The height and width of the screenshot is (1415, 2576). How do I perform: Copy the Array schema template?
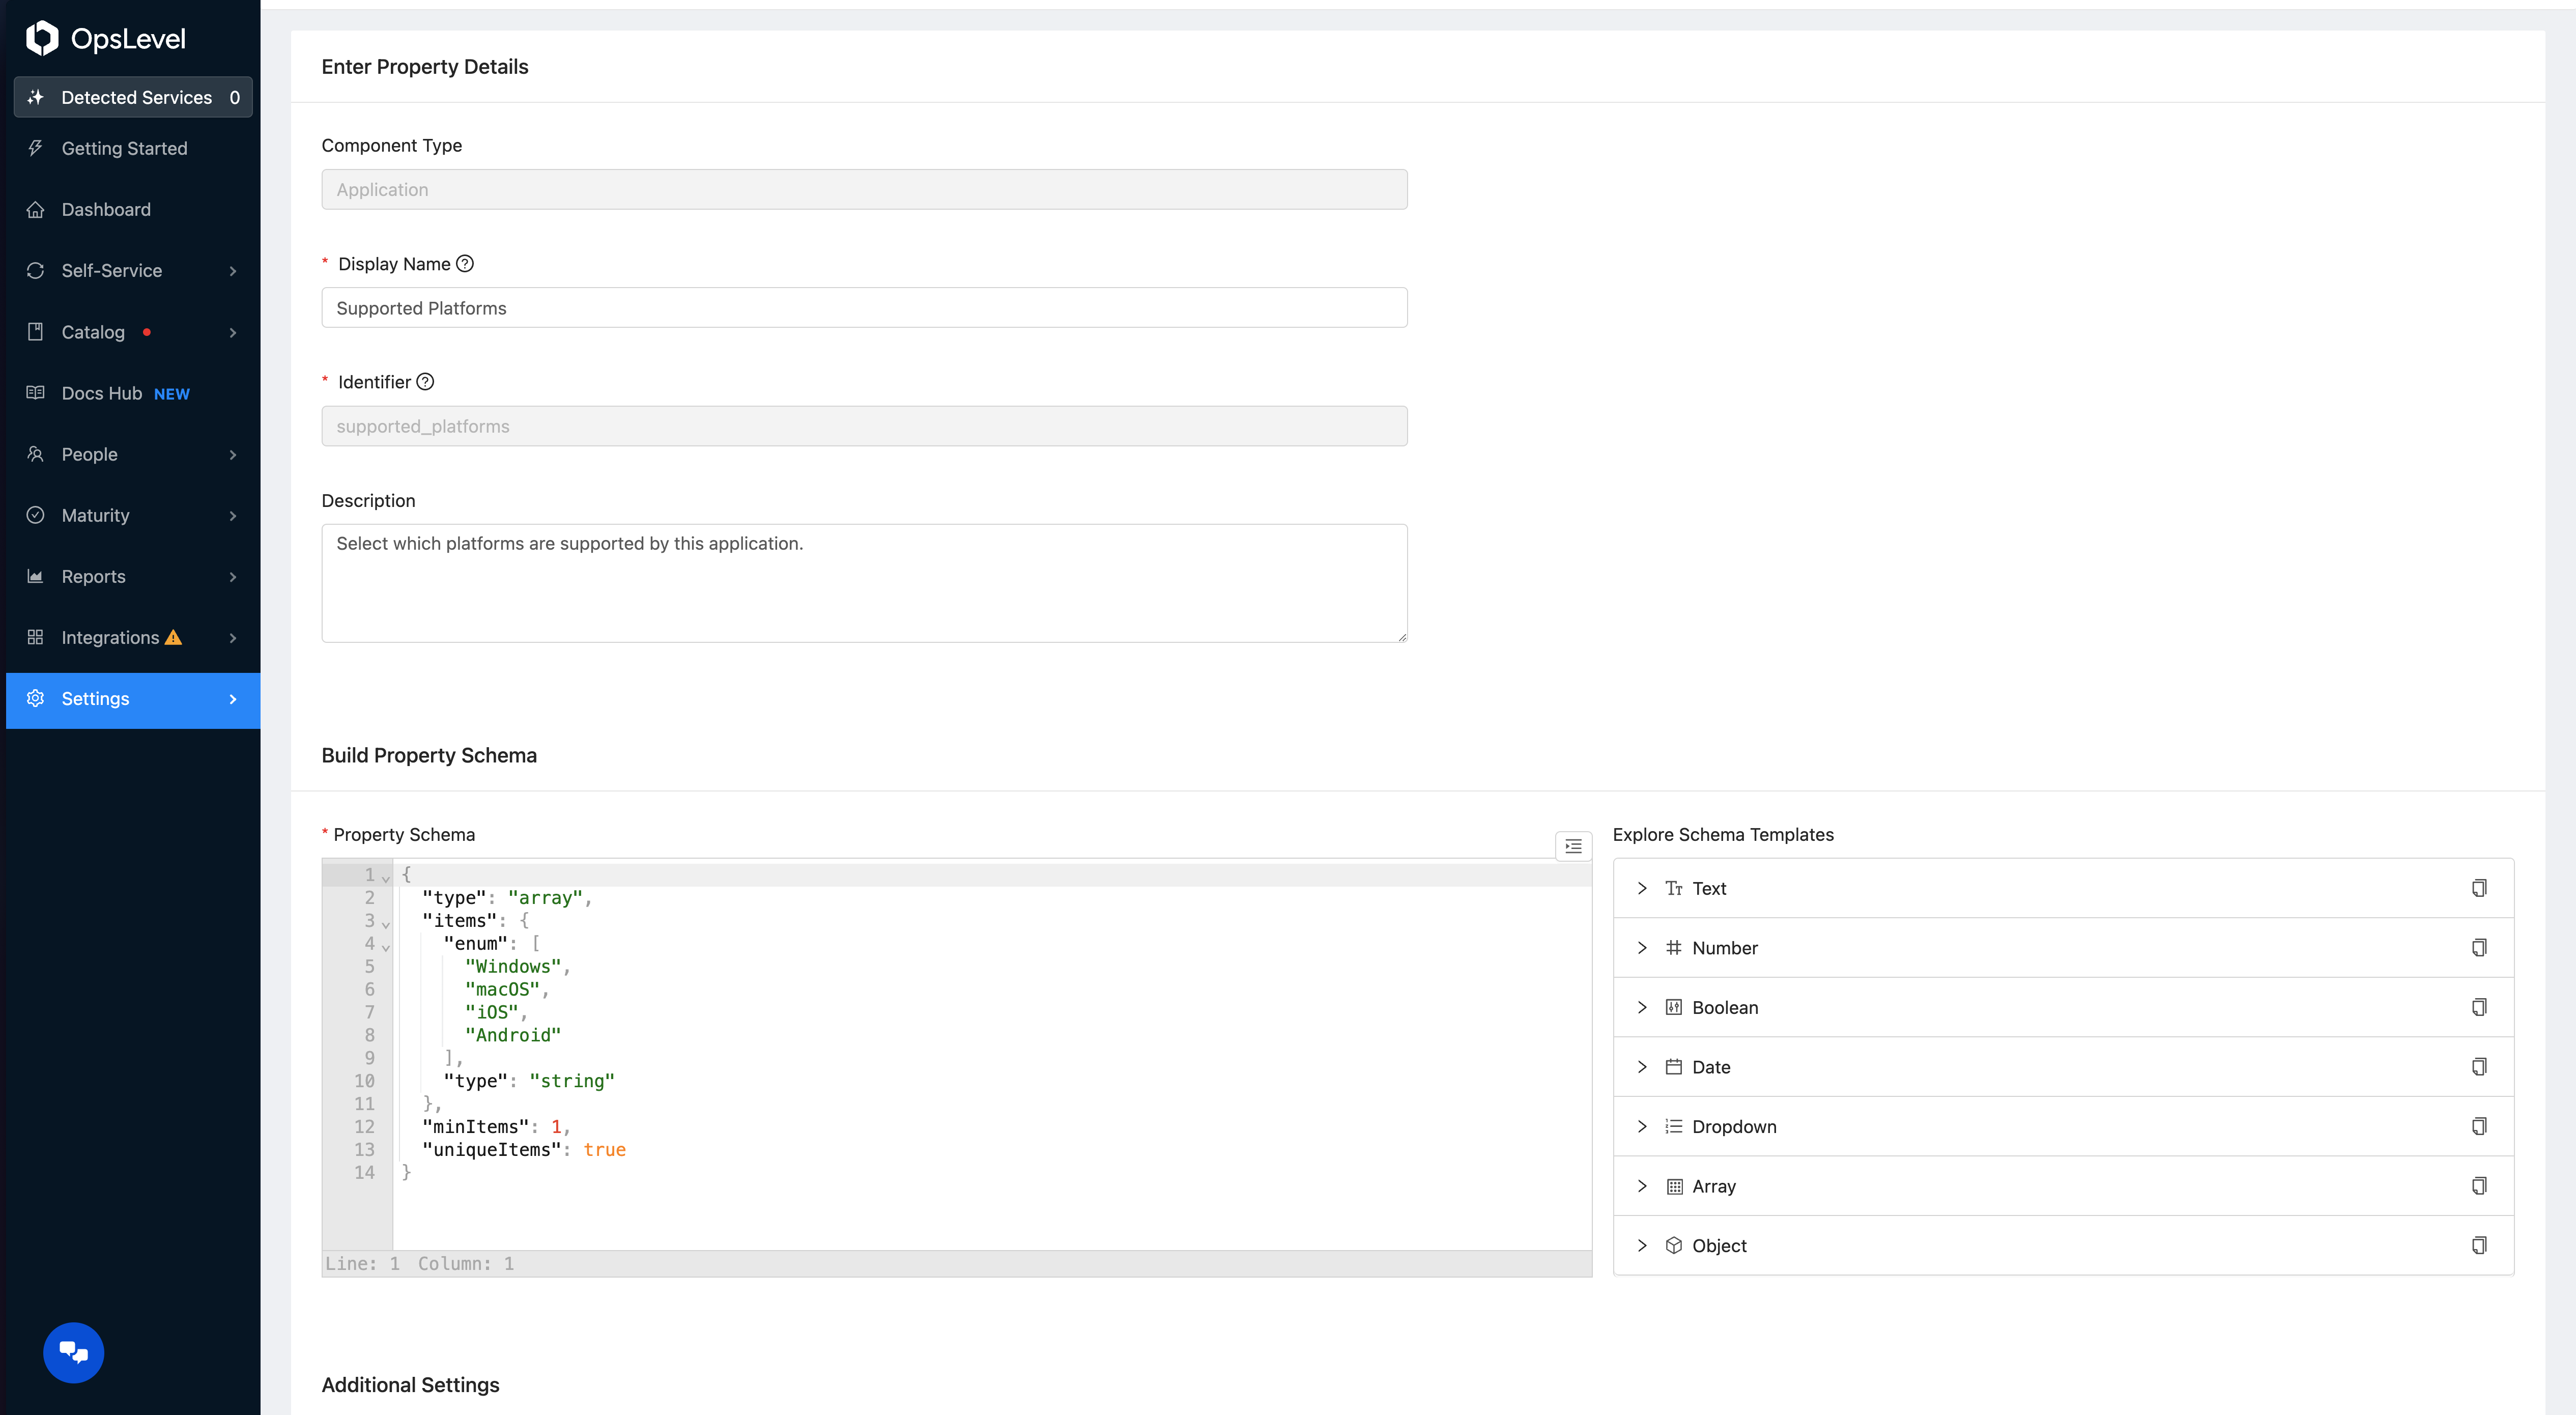pos(2479,1186)
